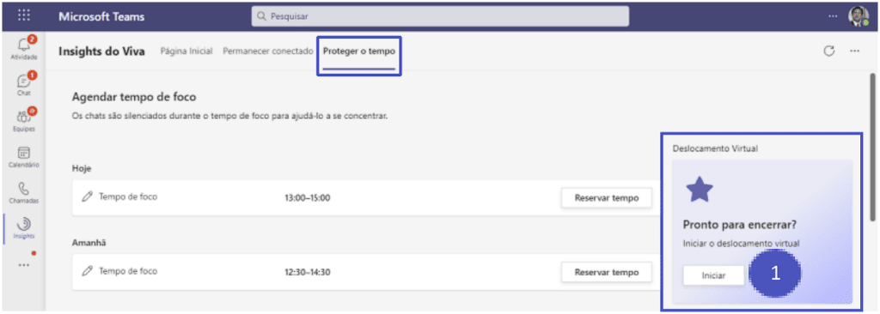The width and height of the screenshot is (880, 314).
Task: Click the Agendar tempo de foco heading
Action: [134, 97]
